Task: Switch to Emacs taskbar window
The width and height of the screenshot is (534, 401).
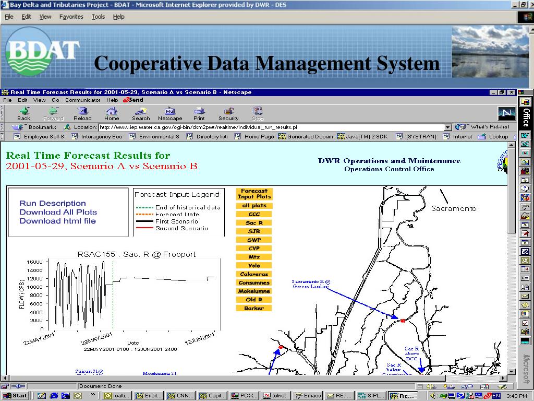Action: [x=308, y=396]
